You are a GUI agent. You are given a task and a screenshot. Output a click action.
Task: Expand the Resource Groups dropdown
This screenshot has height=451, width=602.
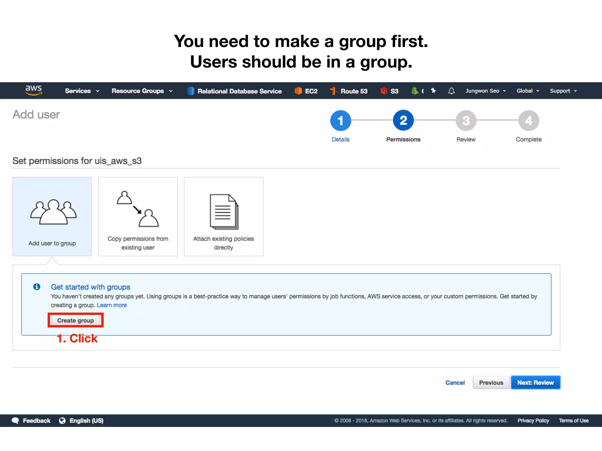tap(142, 91)
